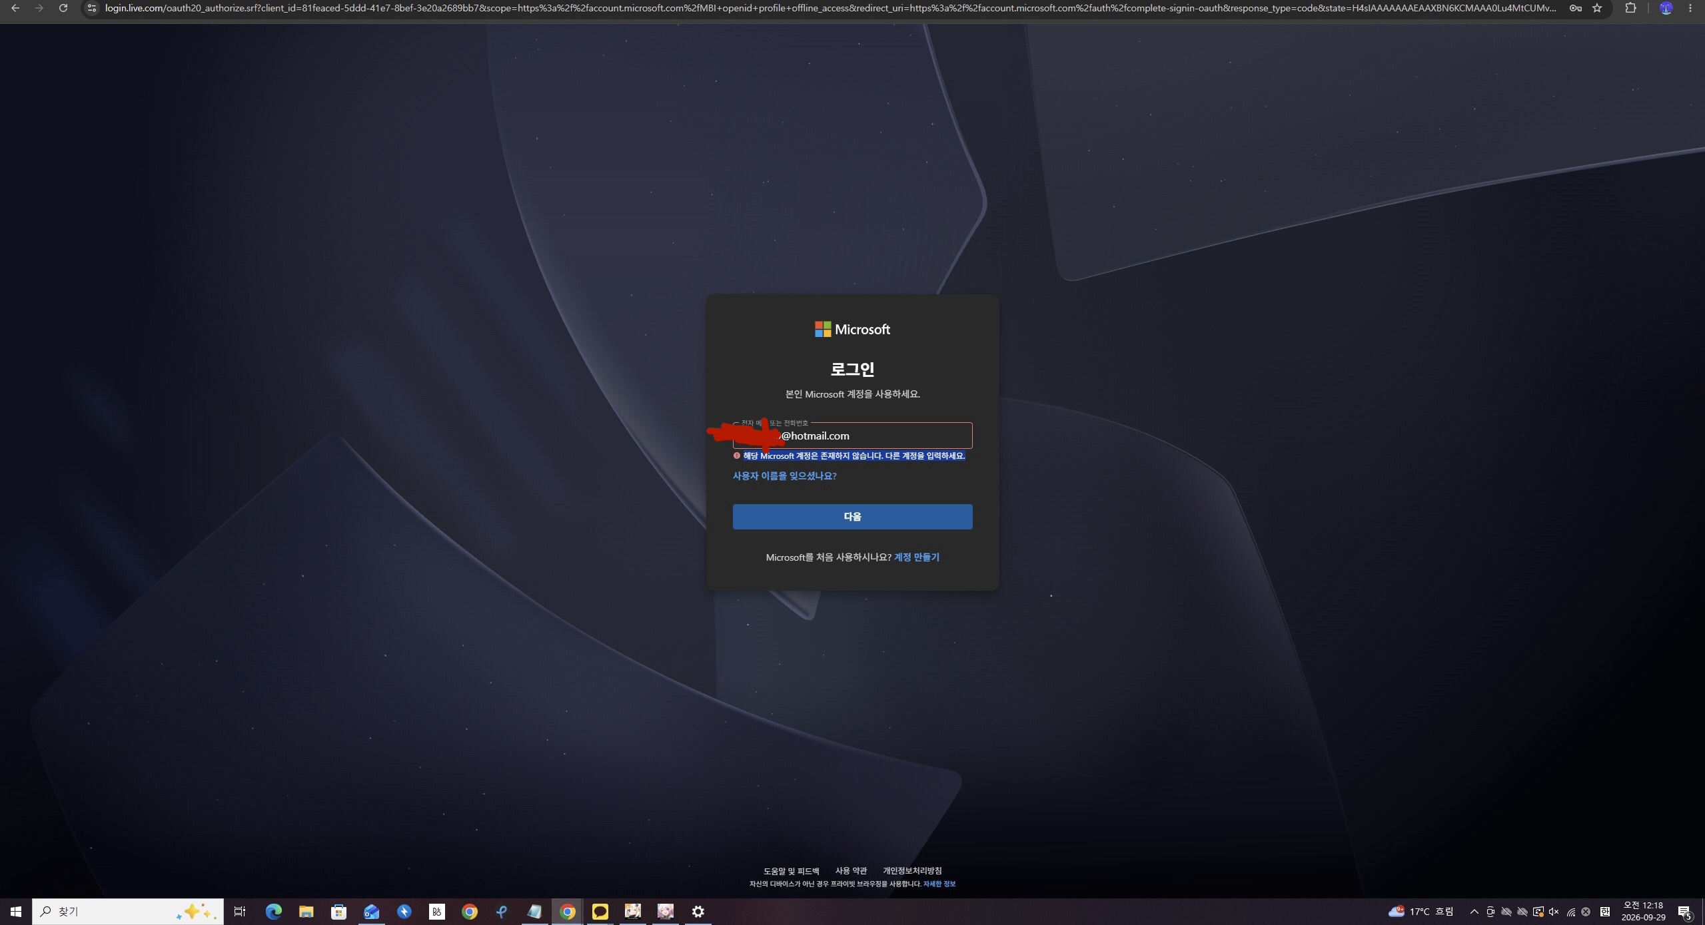
Task: Open Microsoft Store from the taskbar
Action: click(x=338, y=912)
